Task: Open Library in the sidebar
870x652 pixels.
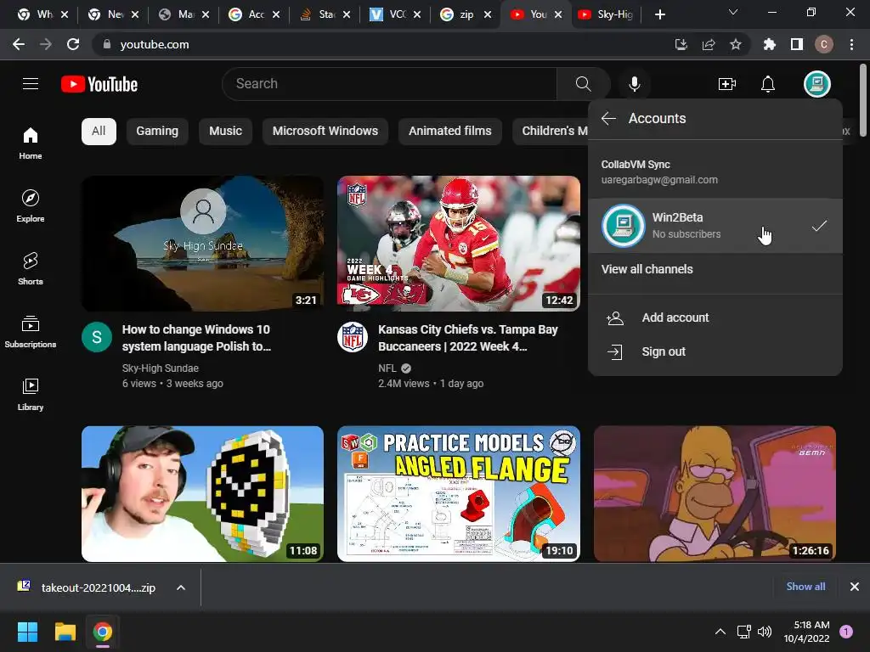Action: pyautogui.click(x=31, y=394)
